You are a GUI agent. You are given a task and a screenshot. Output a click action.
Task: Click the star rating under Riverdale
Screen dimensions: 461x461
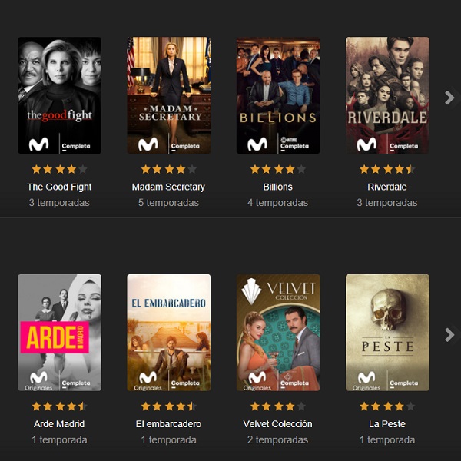coord(387,169)
